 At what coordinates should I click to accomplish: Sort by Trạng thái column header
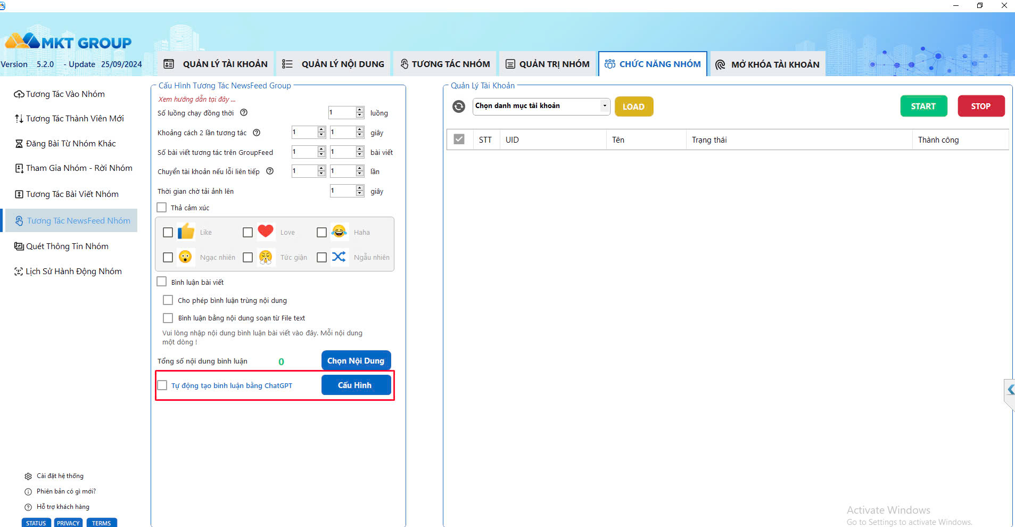798,139
